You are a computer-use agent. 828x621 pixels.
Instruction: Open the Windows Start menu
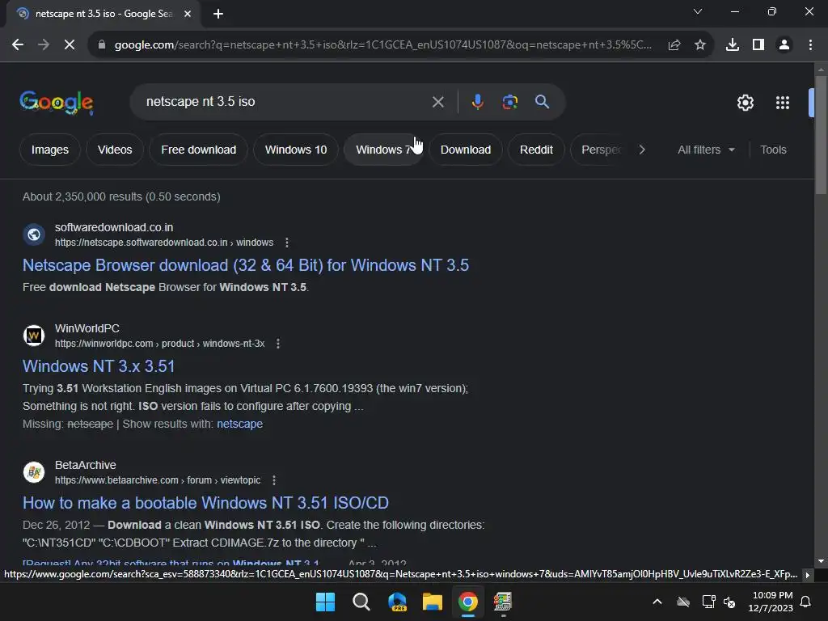tap(325, 602)
